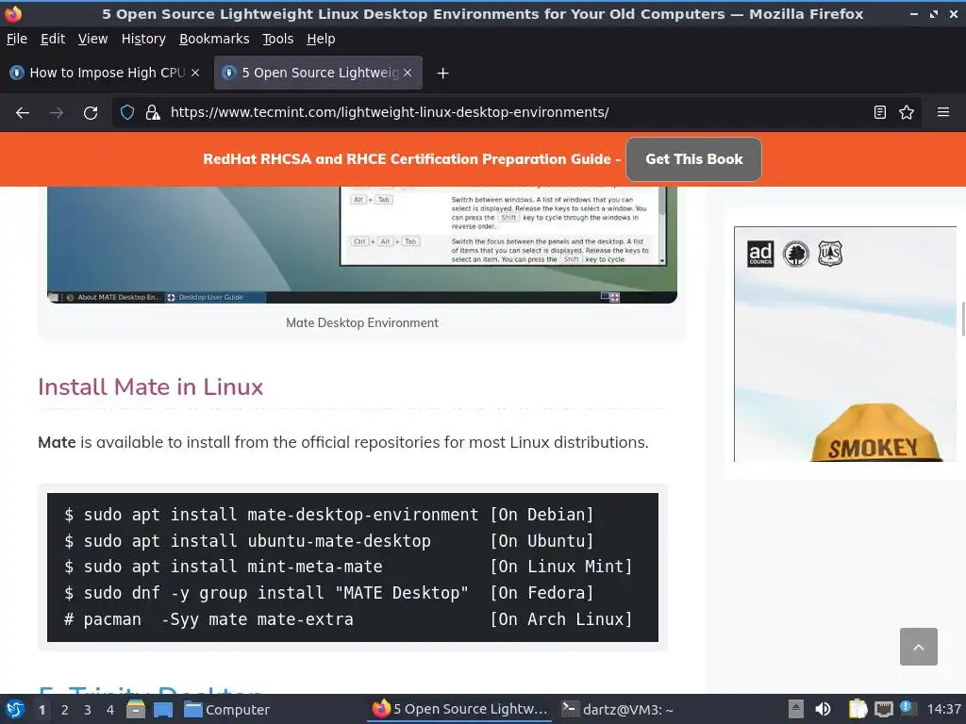
Task: Switch to workspace 3
Action: 88,710
